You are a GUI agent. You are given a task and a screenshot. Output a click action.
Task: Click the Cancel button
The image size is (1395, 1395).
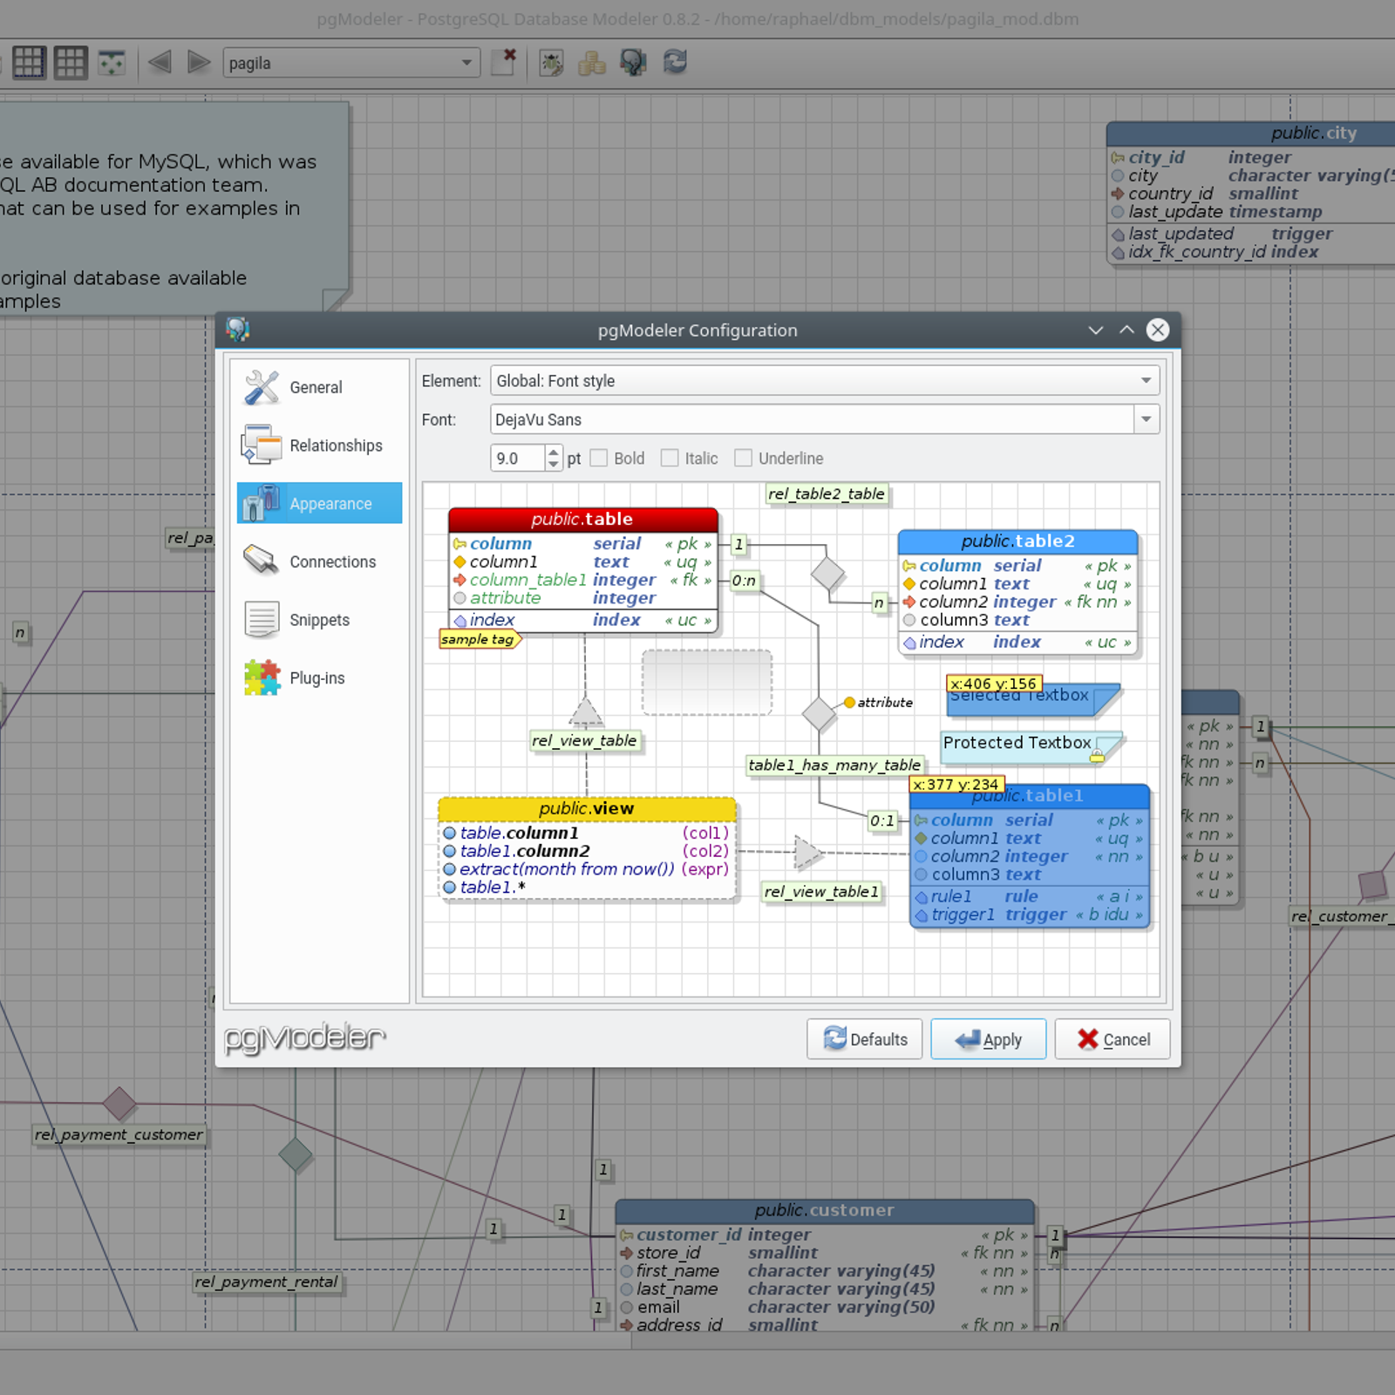click(x=1112, y=1039)
